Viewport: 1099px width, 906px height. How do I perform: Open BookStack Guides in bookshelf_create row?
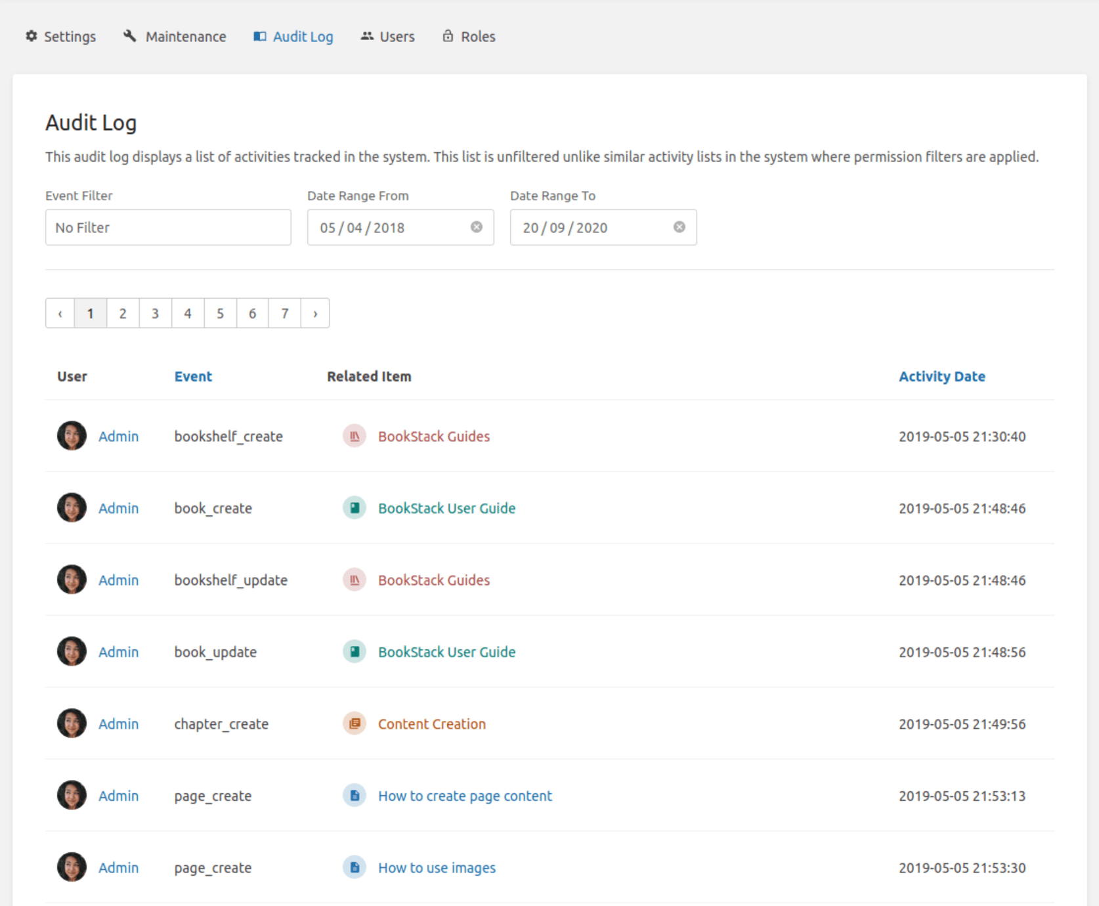(434, 437)
